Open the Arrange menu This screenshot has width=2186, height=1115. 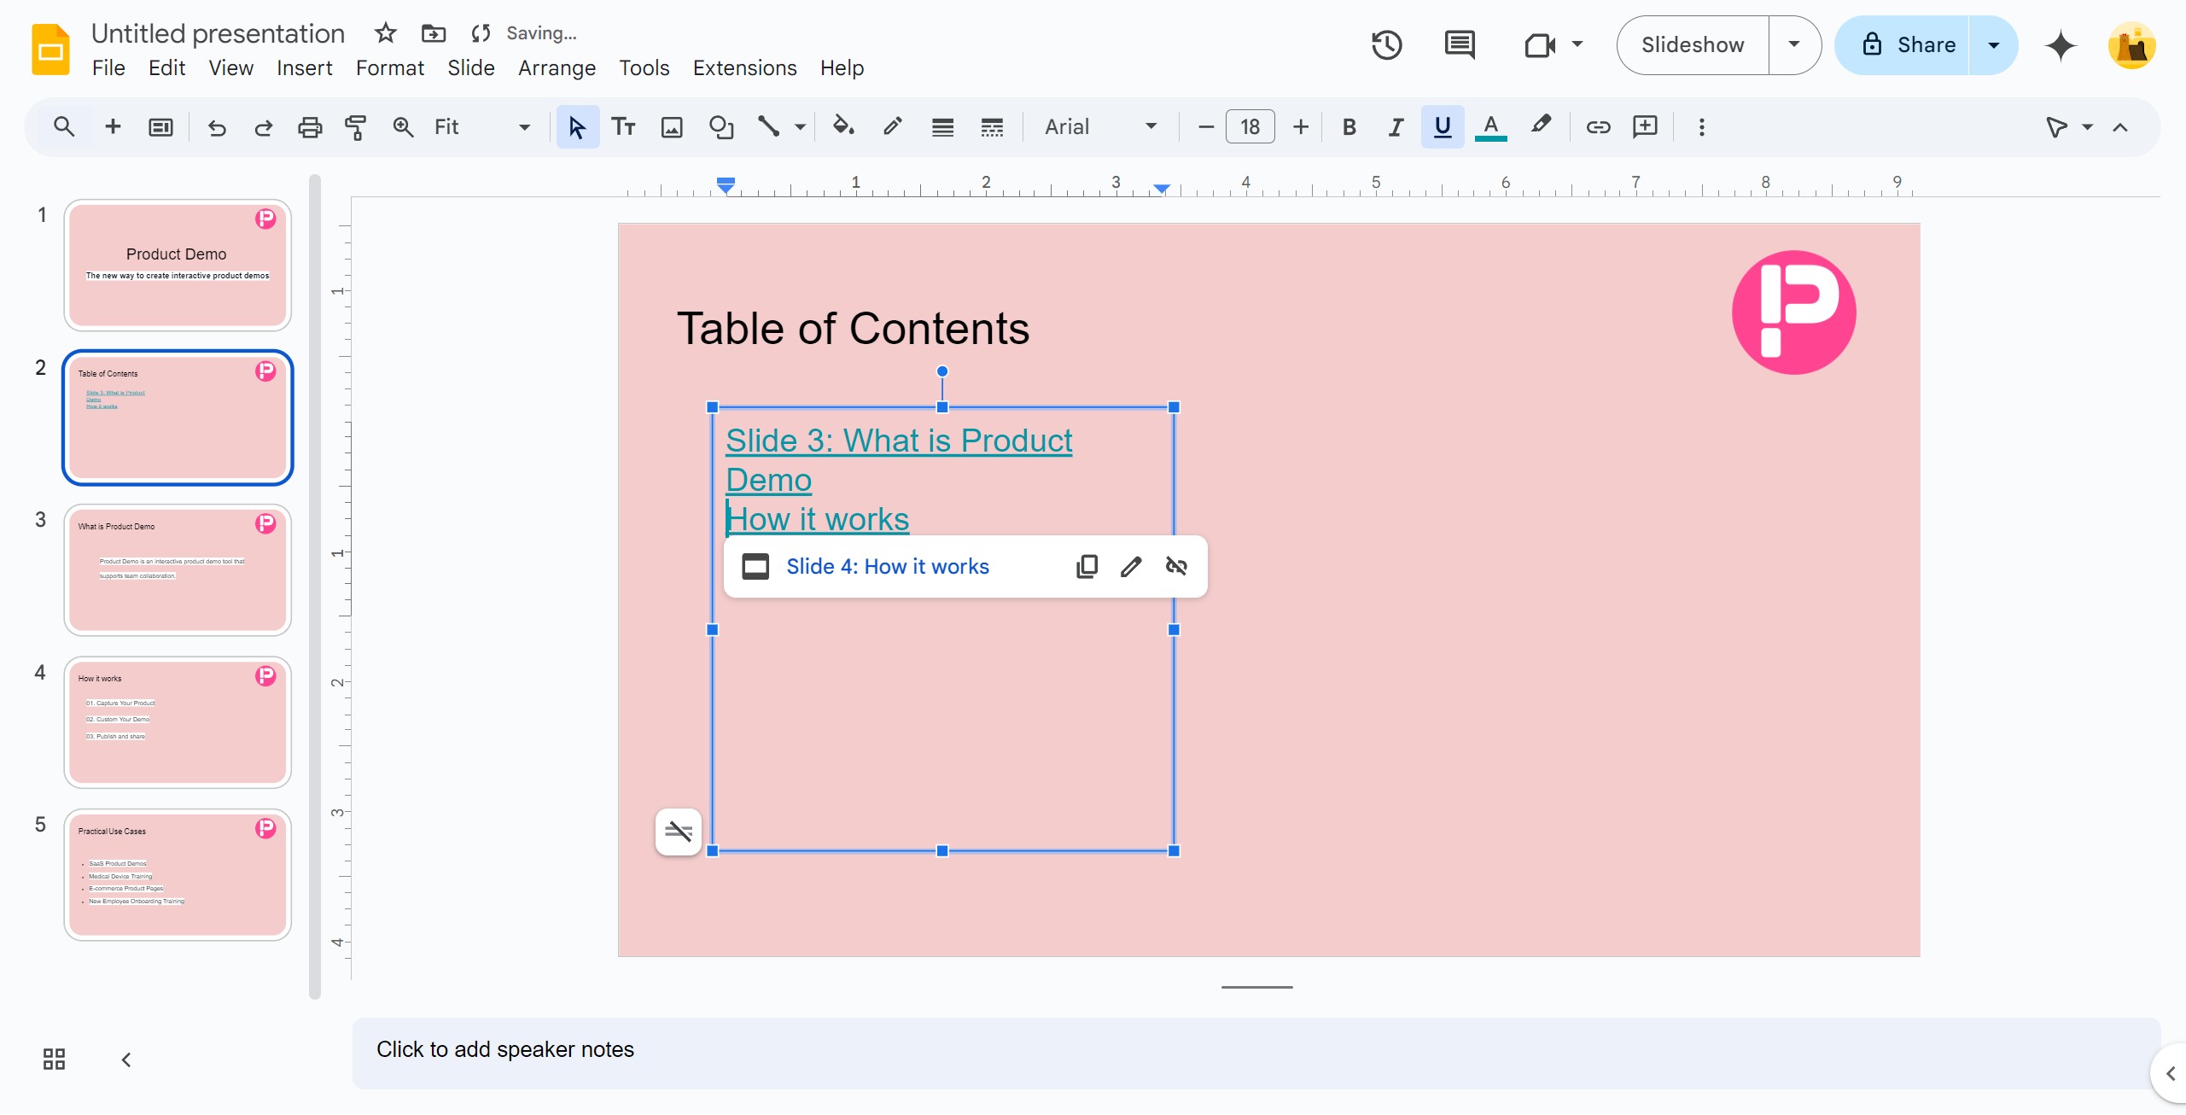[x=557, y=68]
